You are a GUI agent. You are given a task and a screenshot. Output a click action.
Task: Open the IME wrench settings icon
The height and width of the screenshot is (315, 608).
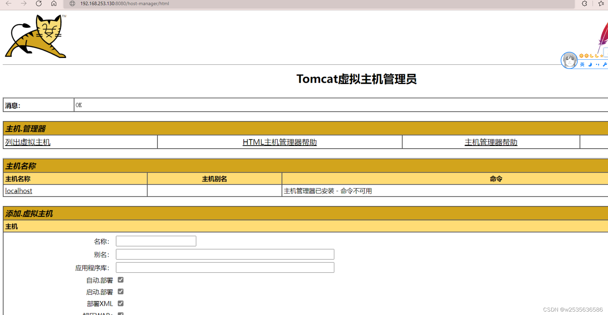(605, 65)
